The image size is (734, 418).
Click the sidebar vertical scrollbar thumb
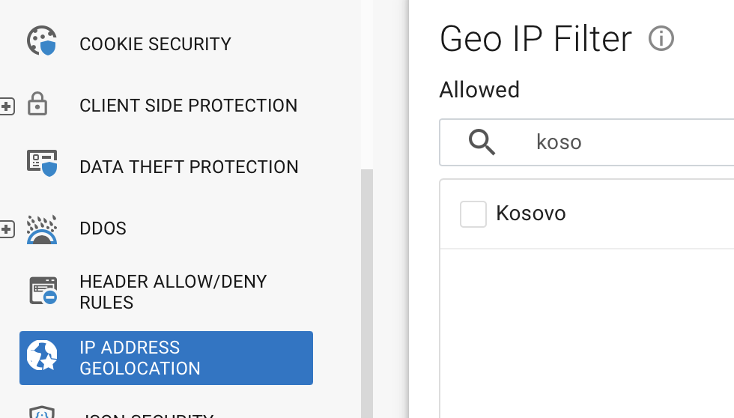[x=367, y=294]
